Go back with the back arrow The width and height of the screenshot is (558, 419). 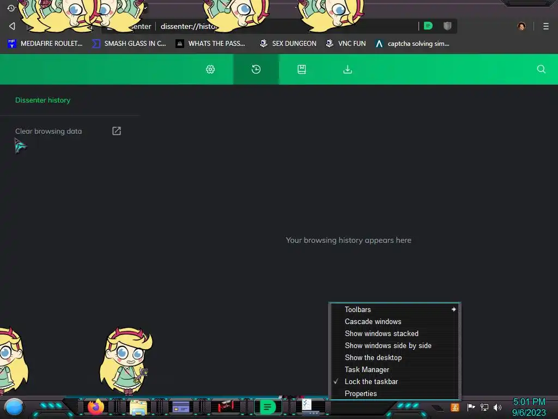12,26
